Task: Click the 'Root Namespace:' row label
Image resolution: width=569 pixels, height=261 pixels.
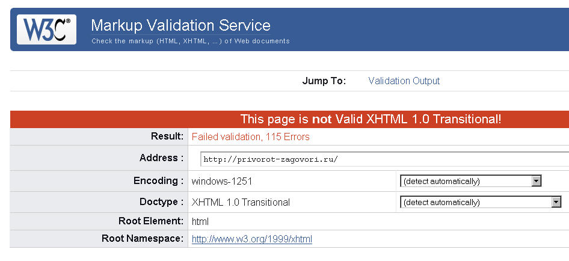Action: click(x=143, y=239)
